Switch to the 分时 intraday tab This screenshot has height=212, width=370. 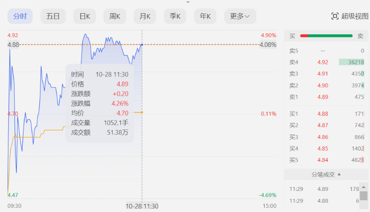coord(20,16)
